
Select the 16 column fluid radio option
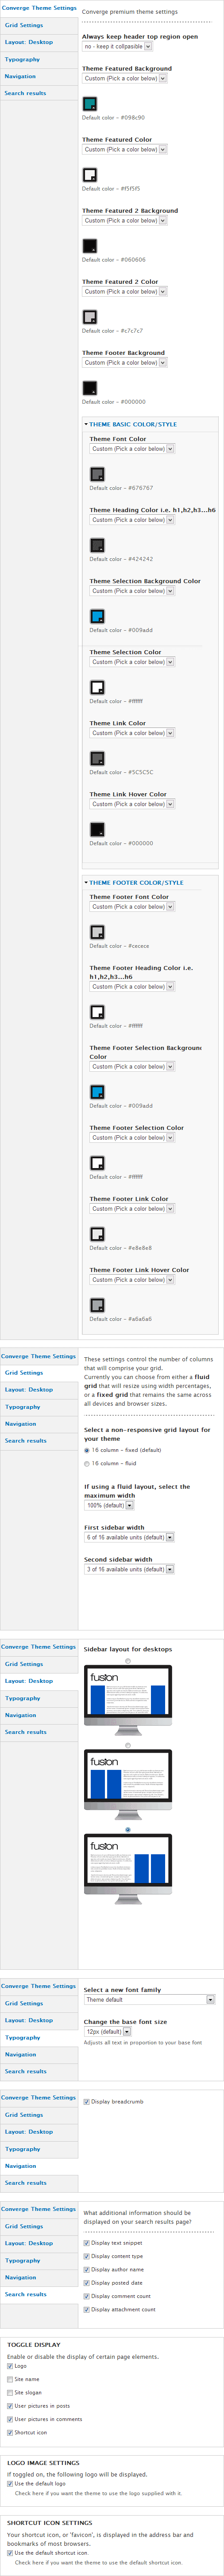click(88, 1464)
